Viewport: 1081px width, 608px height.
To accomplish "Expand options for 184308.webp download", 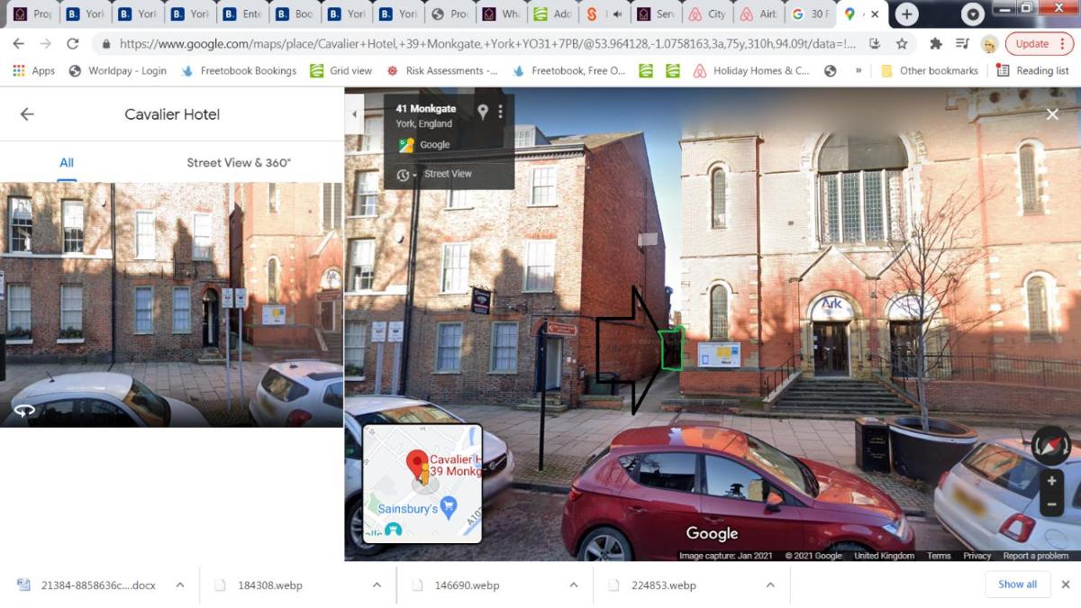I will click(x=377, y=585).
